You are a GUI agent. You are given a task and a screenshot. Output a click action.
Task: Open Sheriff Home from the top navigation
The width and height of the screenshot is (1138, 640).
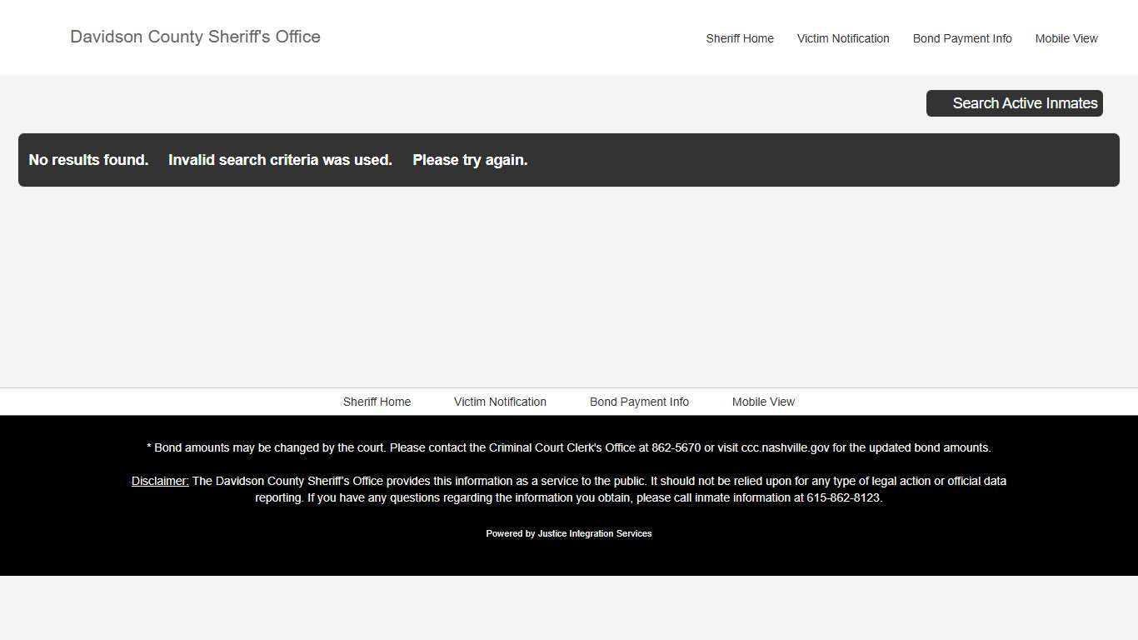[x=739, y=38]
